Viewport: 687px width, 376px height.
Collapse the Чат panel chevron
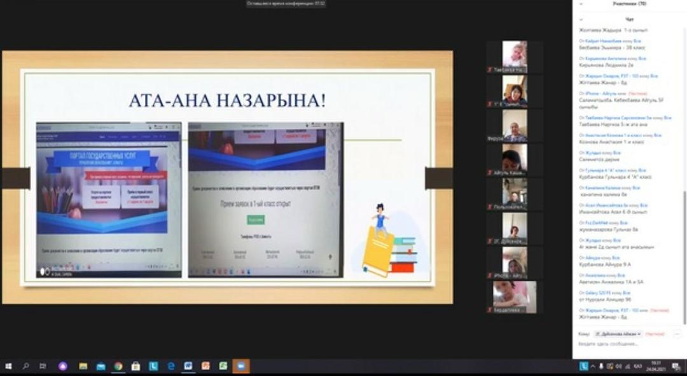click(x=580, y=20)
